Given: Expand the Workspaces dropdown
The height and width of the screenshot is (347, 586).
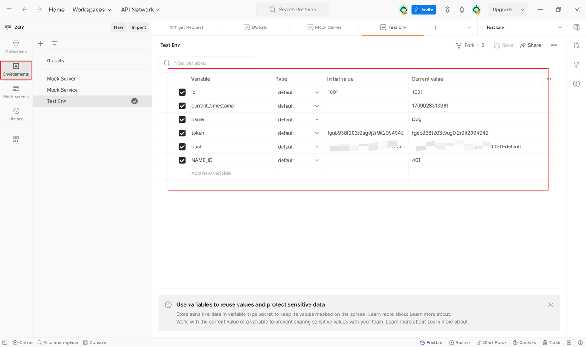Looking at the screenshot, I should [x=92, y=10].
